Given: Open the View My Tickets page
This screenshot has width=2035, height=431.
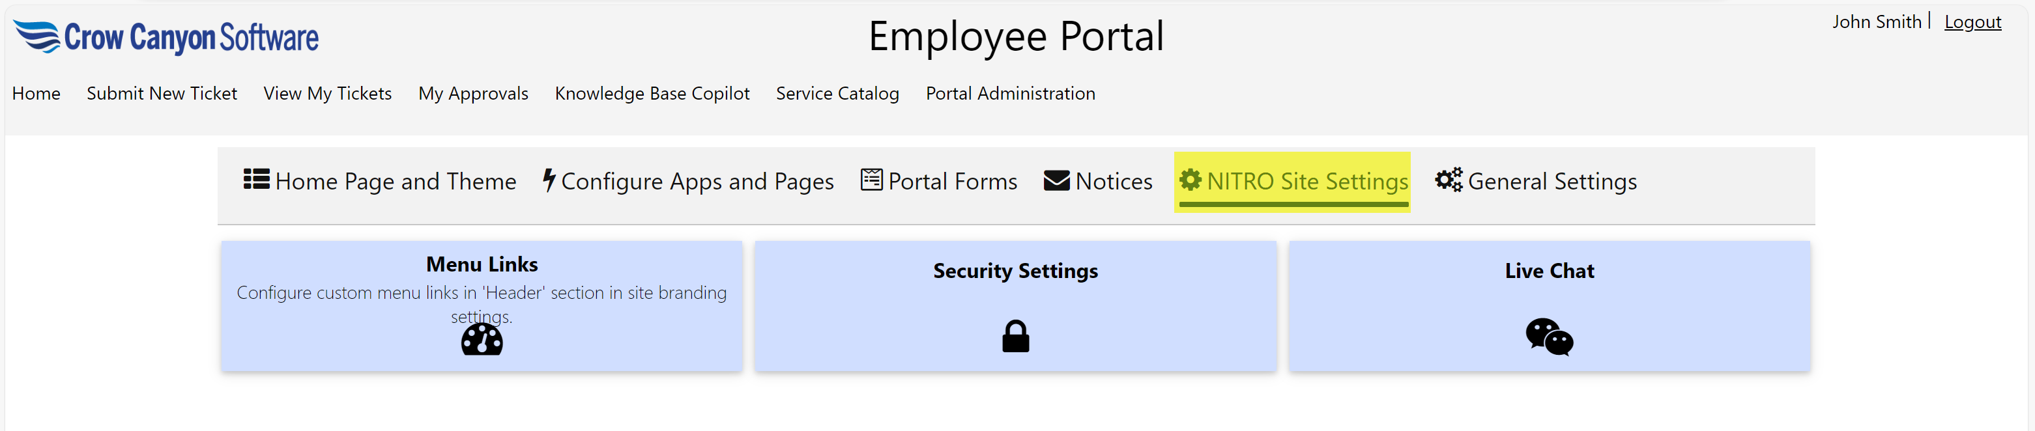Looking at the screenshot, I should click(327, 93).
